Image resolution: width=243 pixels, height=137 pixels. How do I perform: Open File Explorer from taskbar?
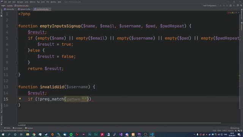pyautogui.click(x=28, y=134)
